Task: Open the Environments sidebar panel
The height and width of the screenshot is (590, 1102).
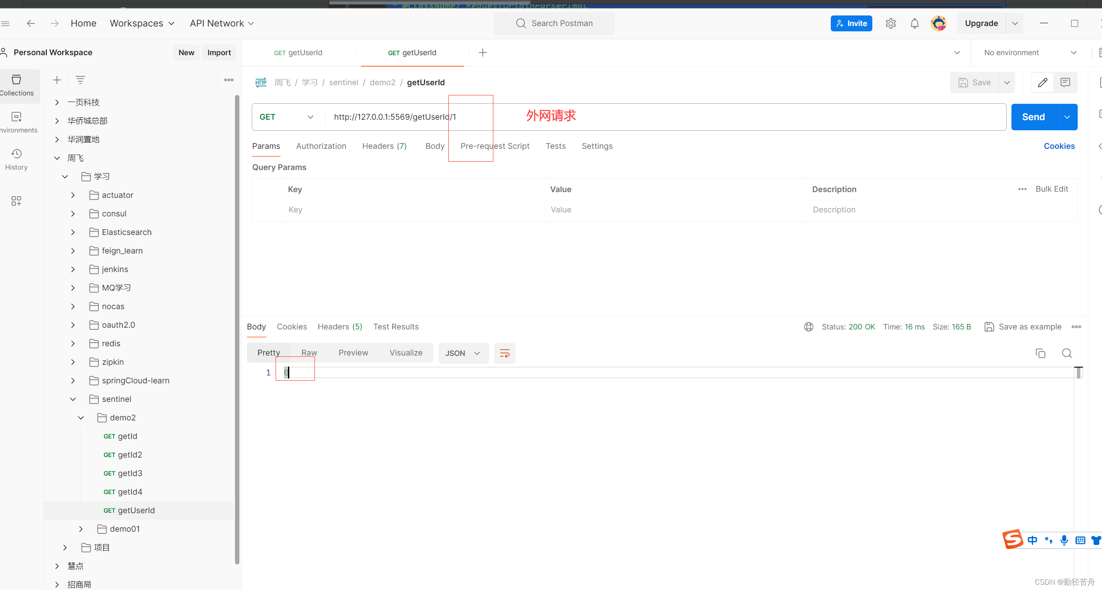Action: click(17, 123)
